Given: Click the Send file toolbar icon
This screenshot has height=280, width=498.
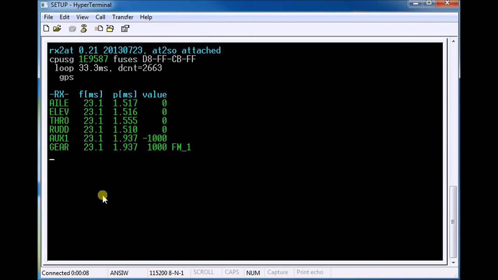Looking at the screenshot, I should (x=99, y=28).
